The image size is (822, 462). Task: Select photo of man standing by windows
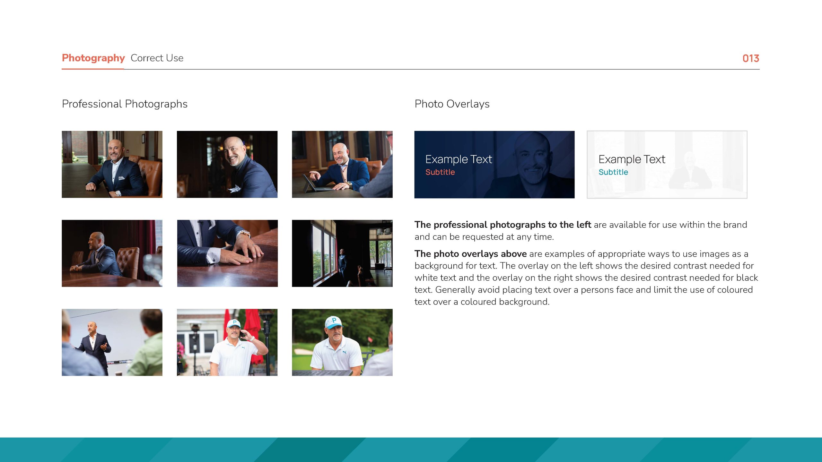pyautogui.click(x=342, y=253)
